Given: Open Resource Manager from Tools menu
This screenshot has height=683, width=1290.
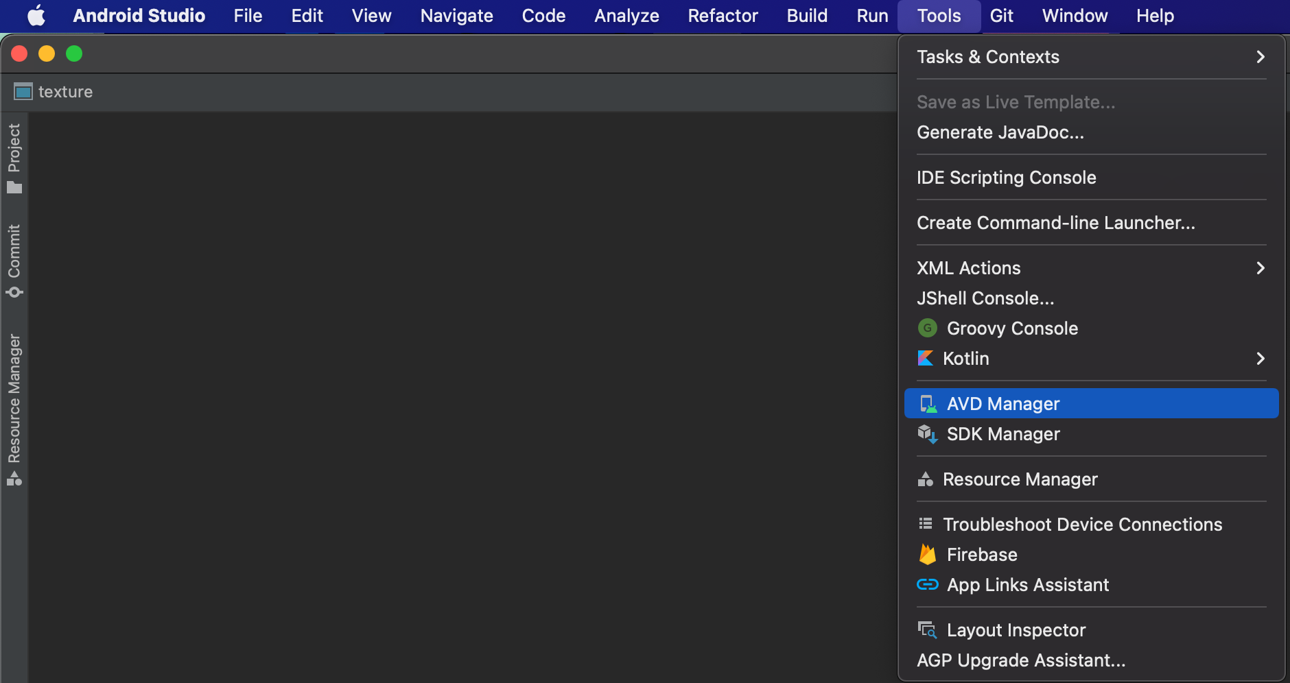Looking at the screenshot, I should pos(1091,479).
